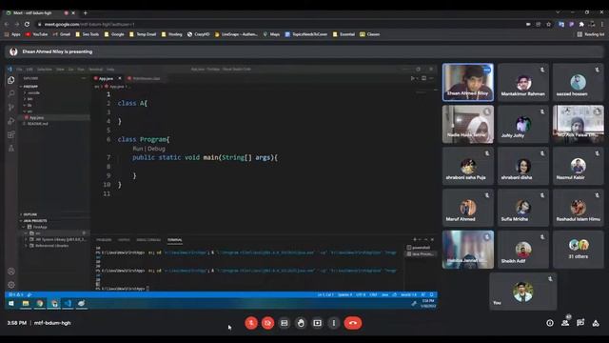Screen dimensions: 609x343
Task: Click the Chrome back arrow
Action: click(7, 24)
